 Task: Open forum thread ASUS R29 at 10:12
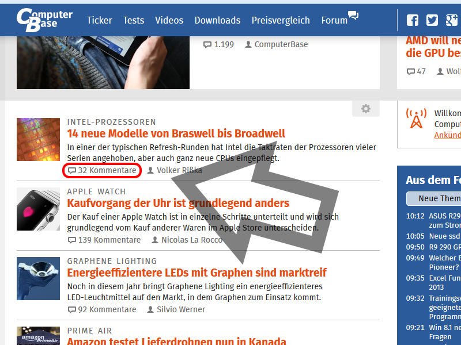pyautogui.click(x=445, y=221)
